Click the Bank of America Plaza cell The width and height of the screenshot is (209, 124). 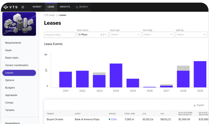(87, 119)
